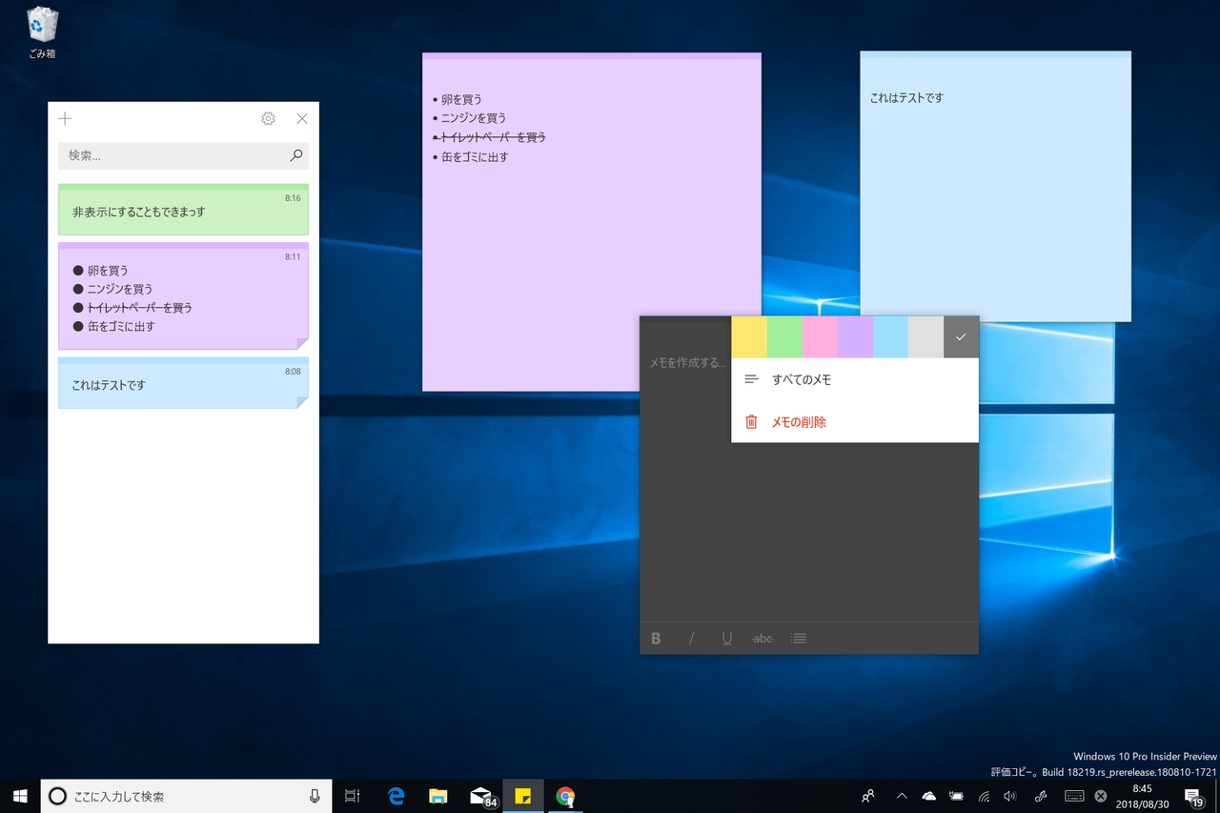Click the magnifier icon in the search bar

pos(295,155)
